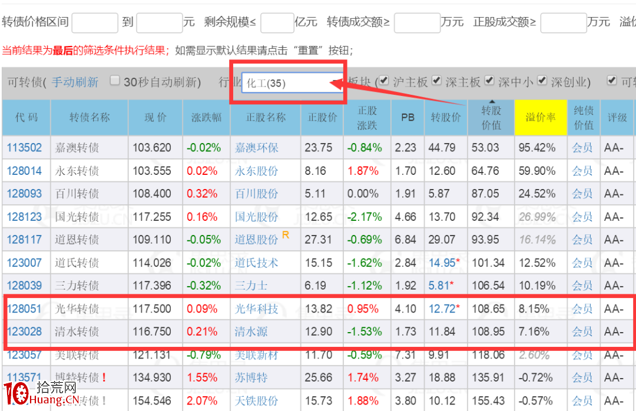Open bond code 123057
636x411 pixels.
point(24,354)
